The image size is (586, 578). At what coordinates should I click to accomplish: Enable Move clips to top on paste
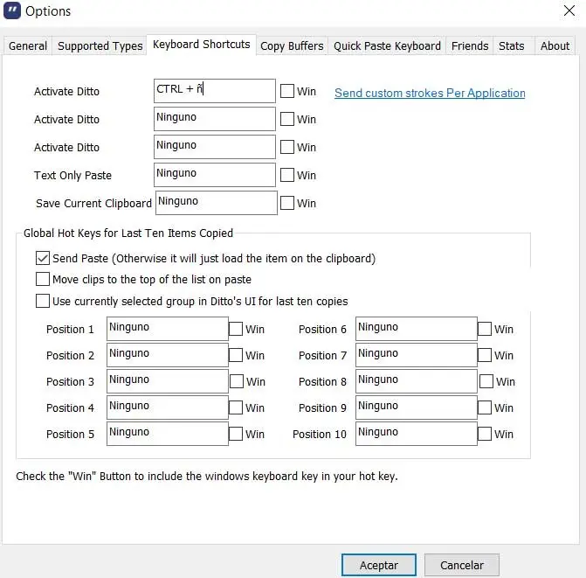click(43, 280)
